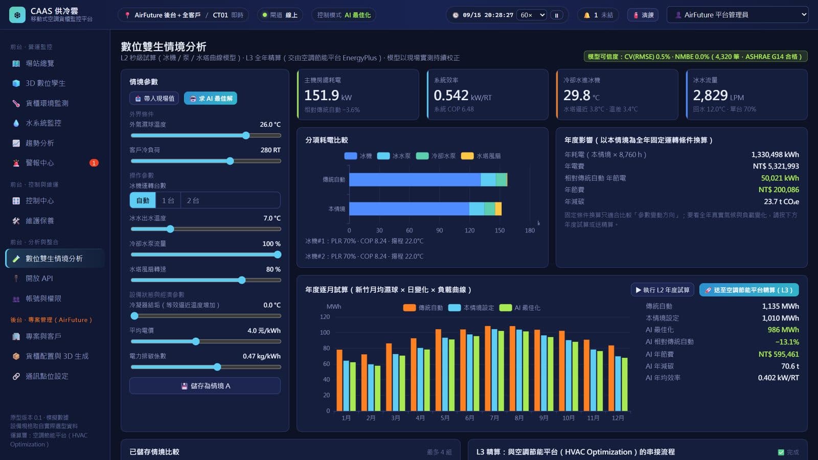Open AirFuture 平台管理員 role dropdown
Viewport: 818px width, 460px height.
click(x=737, y=15)
